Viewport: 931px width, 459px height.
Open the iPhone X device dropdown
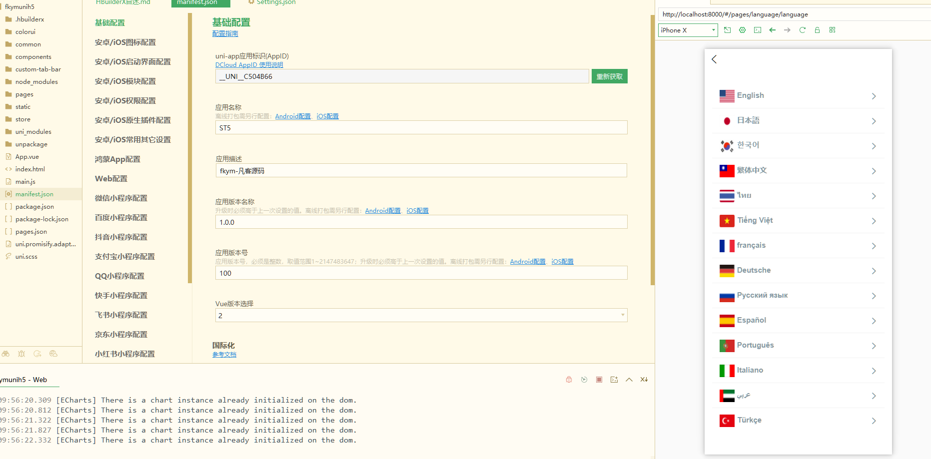coord(688,30)
